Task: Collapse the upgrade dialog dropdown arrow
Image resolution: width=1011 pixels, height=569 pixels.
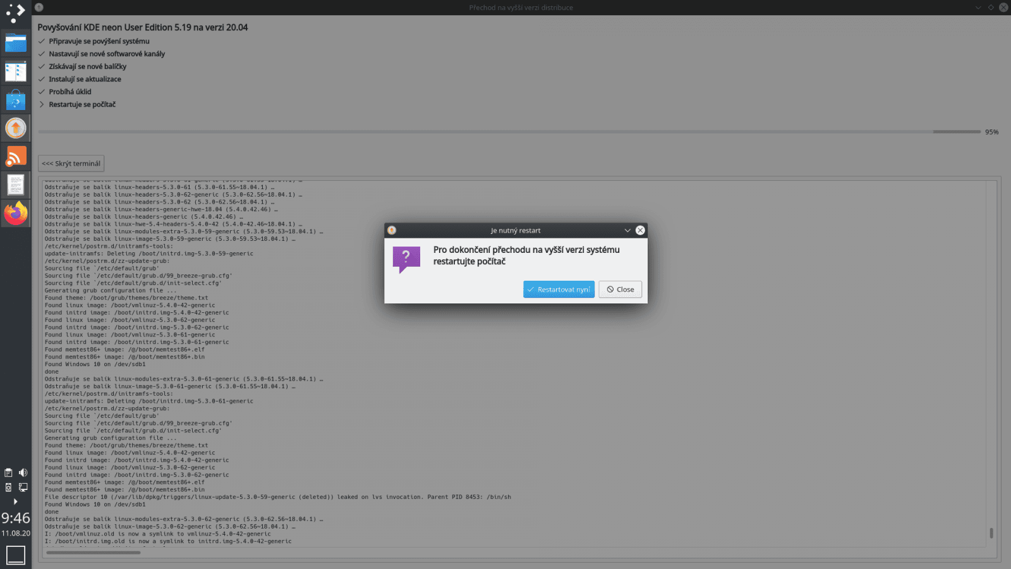Action: (626, 230)
